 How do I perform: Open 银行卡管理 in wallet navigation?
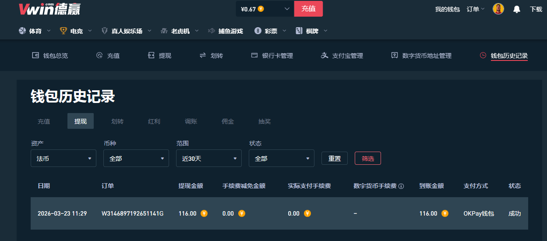(272, 56)
